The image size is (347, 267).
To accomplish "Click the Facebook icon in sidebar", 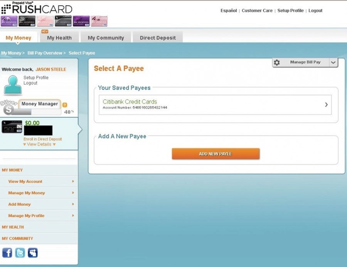I will tap(7, 253).
